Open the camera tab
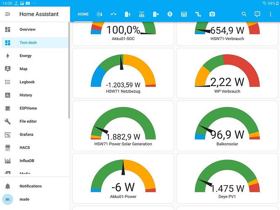The height and width of the screenshot is (210, 280). click(212, 14)
